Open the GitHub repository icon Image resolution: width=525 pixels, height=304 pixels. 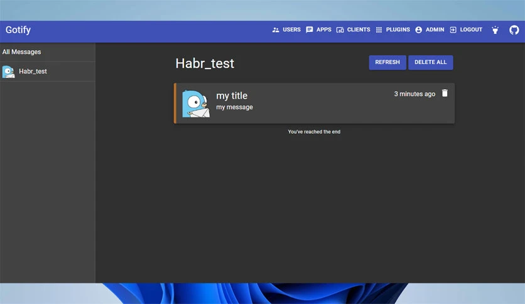click(514, 30)
